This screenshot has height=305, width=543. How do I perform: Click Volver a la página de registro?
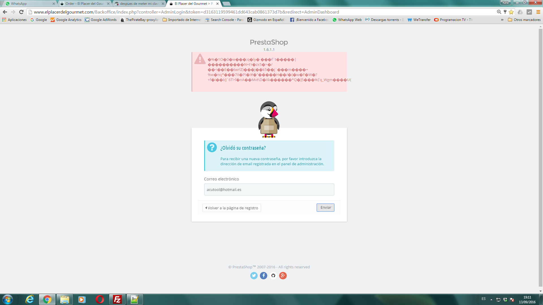pos(232,208)
